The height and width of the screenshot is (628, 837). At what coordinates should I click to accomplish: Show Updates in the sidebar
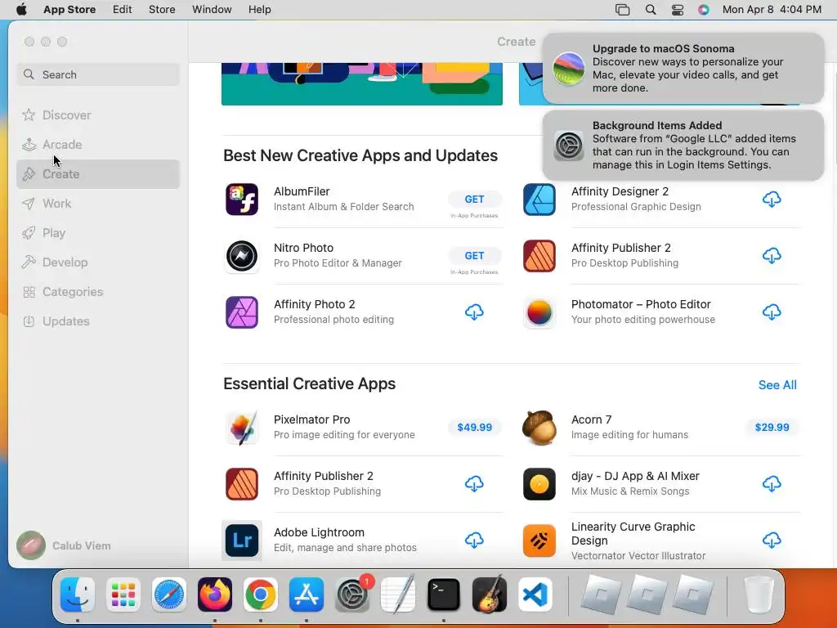coord(98,321)
